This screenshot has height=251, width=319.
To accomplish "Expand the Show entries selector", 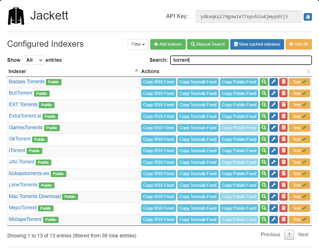I will [33, 60].
